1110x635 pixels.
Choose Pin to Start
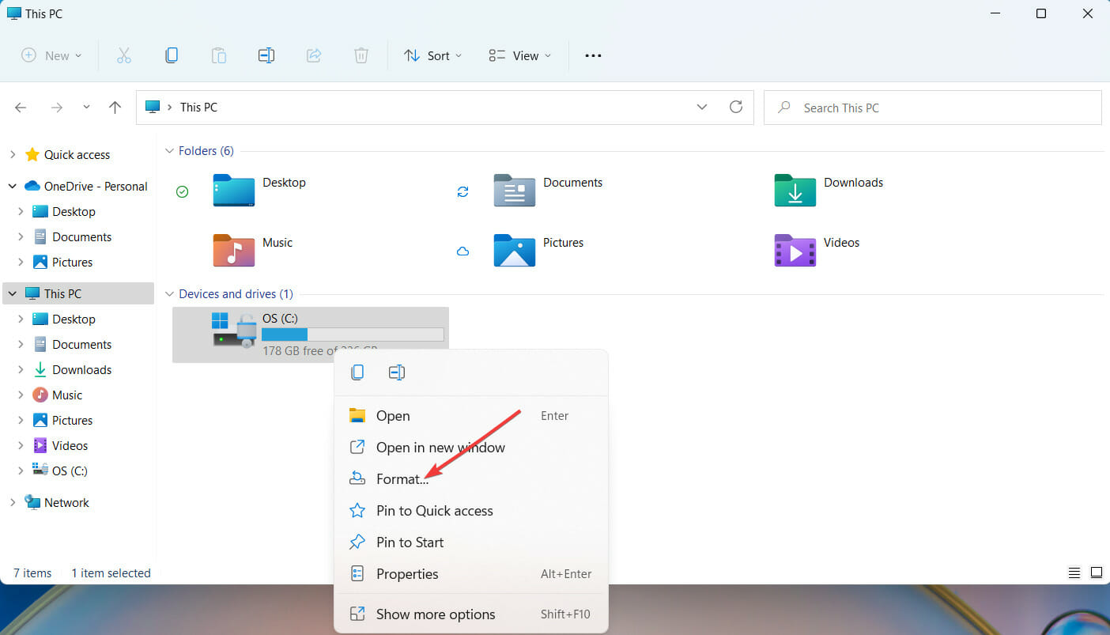point(471,542)
